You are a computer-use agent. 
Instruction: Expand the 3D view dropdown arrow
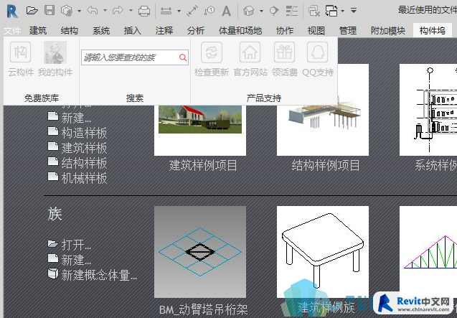pyautogui.click(x=261, y=11)
